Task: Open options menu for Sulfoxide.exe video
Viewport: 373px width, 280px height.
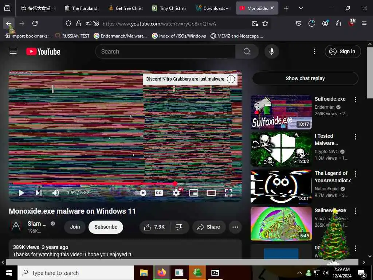Action: coord(356,100)
